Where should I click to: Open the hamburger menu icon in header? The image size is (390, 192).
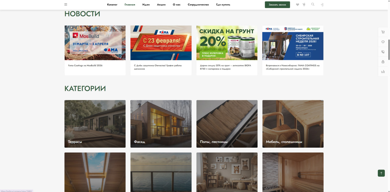66,5
